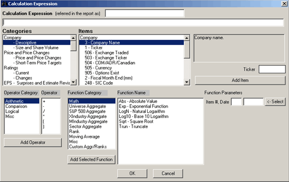Viewport: 289px width, 182px height.
Task: Select the open parenthesis operator
Action: click(x=44, y=122)
